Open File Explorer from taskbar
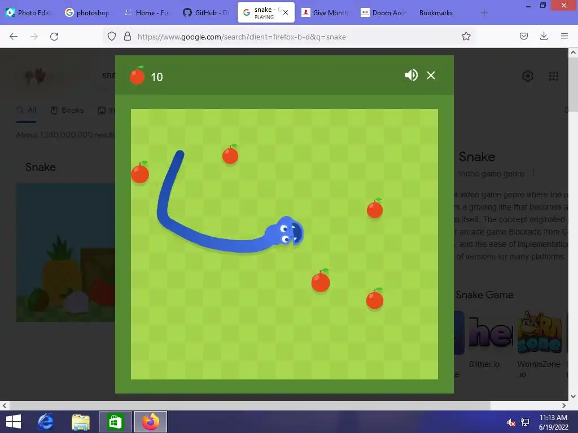Image resolution: width=578 pixels, height=433 pixels. click(80, 422)
